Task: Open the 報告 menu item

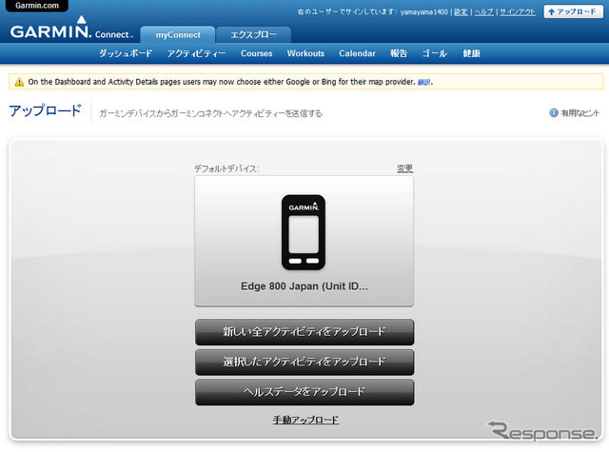Action: click(399, 53)
